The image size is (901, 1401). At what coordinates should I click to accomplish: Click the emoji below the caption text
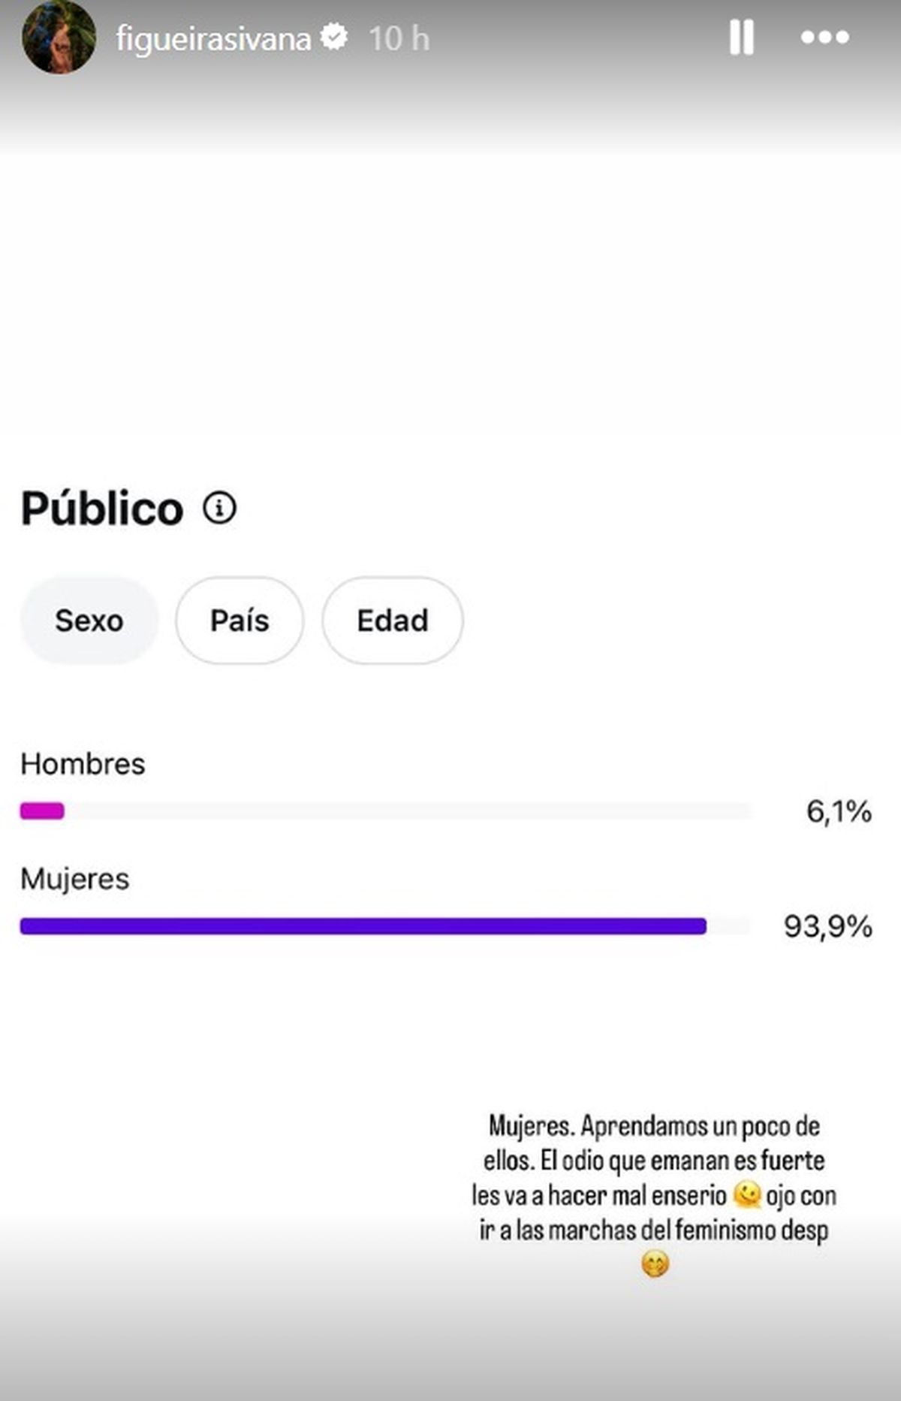click(655, 1264)
